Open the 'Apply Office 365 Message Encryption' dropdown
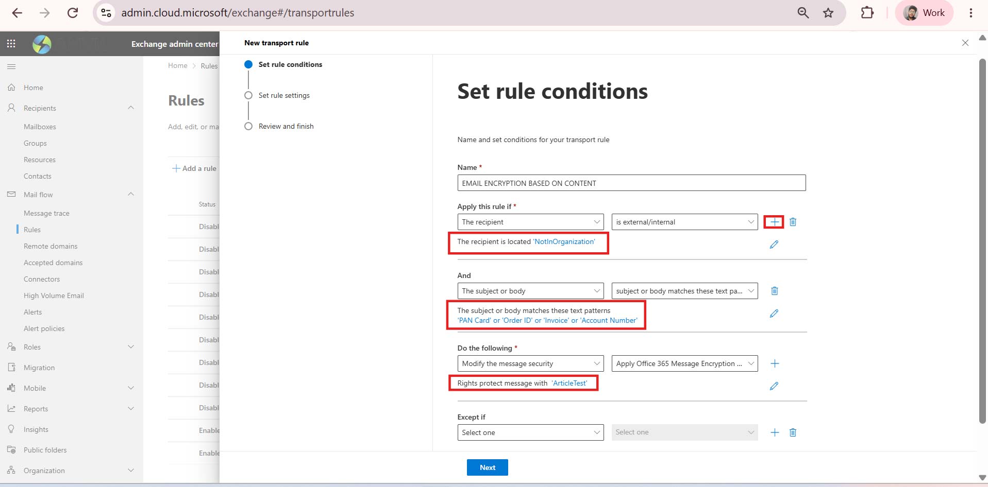The width and height of the screenshot is (988, 487). 684,363
